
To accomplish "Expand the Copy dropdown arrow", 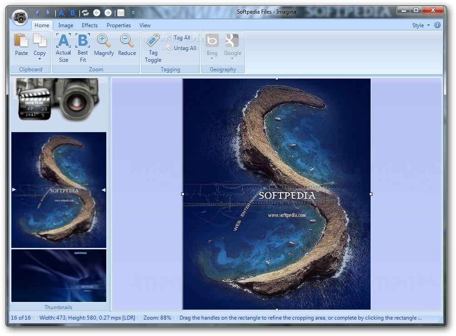I will (40, 59).
